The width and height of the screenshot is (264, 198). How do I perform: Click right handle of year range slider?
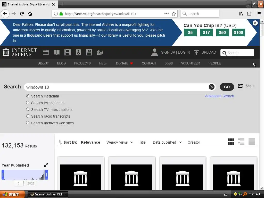[47, 175]
